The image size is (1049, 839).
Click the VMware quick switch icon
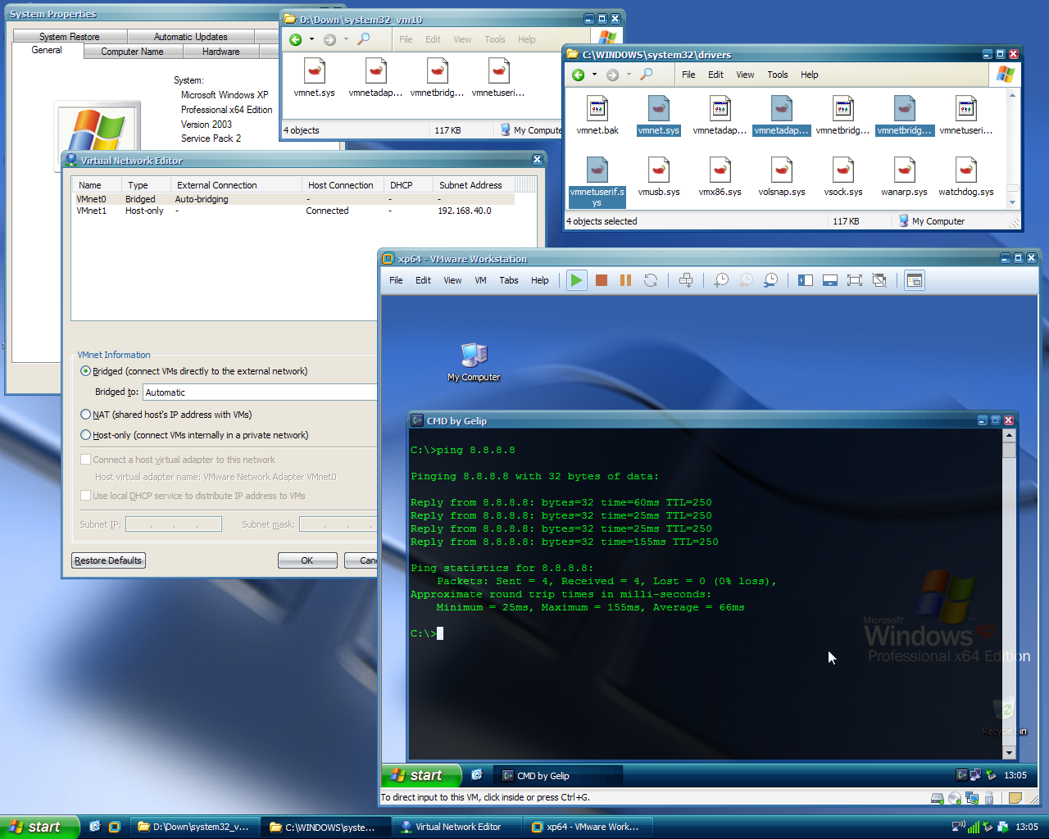click(830, 280)
